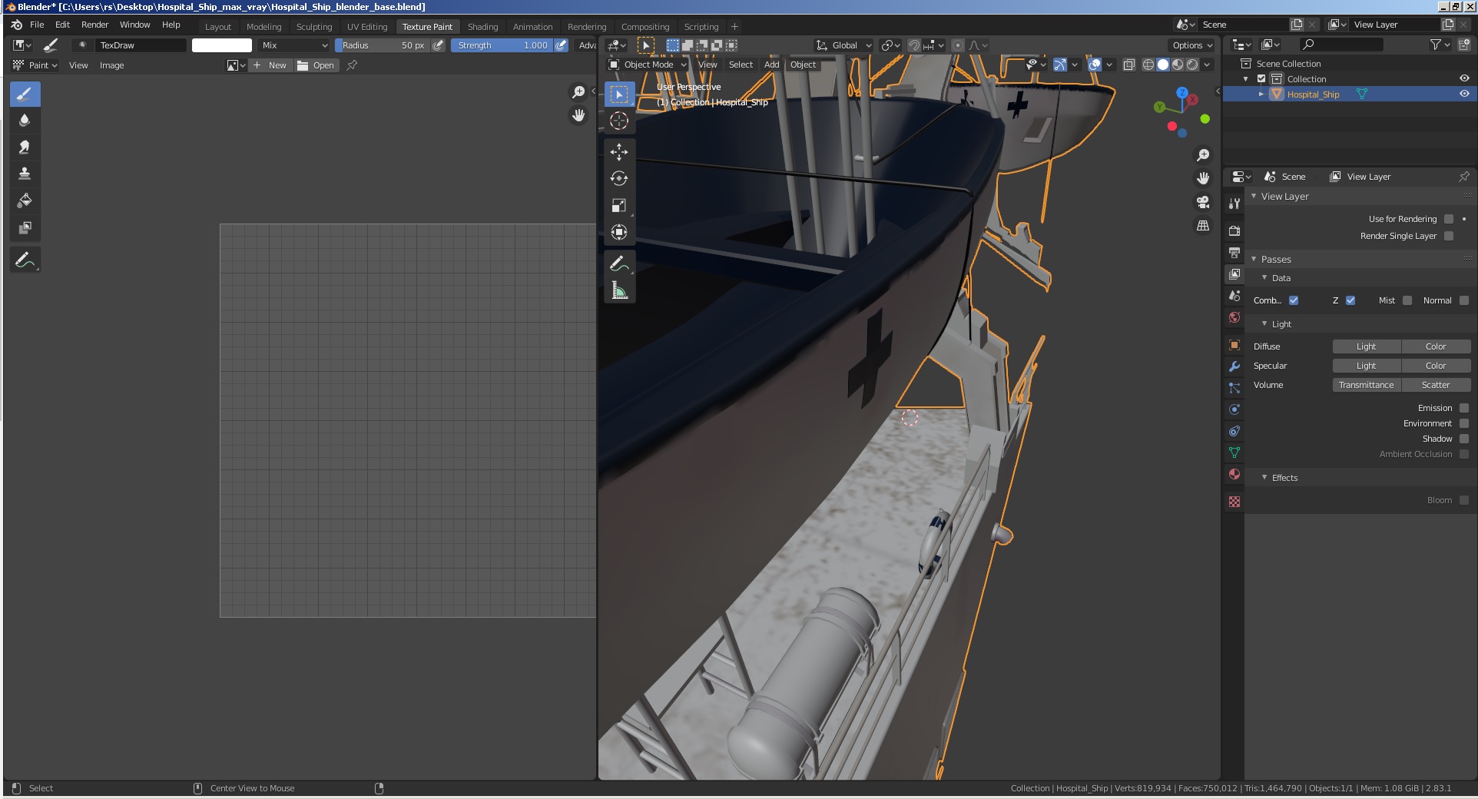Switch perspective/orthographic grid icon
1478x799 pixels.
click(x=1203, y=226)
